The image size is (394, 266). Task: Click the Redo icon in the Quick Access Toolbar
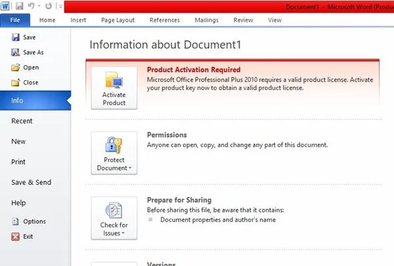[49, 6]
